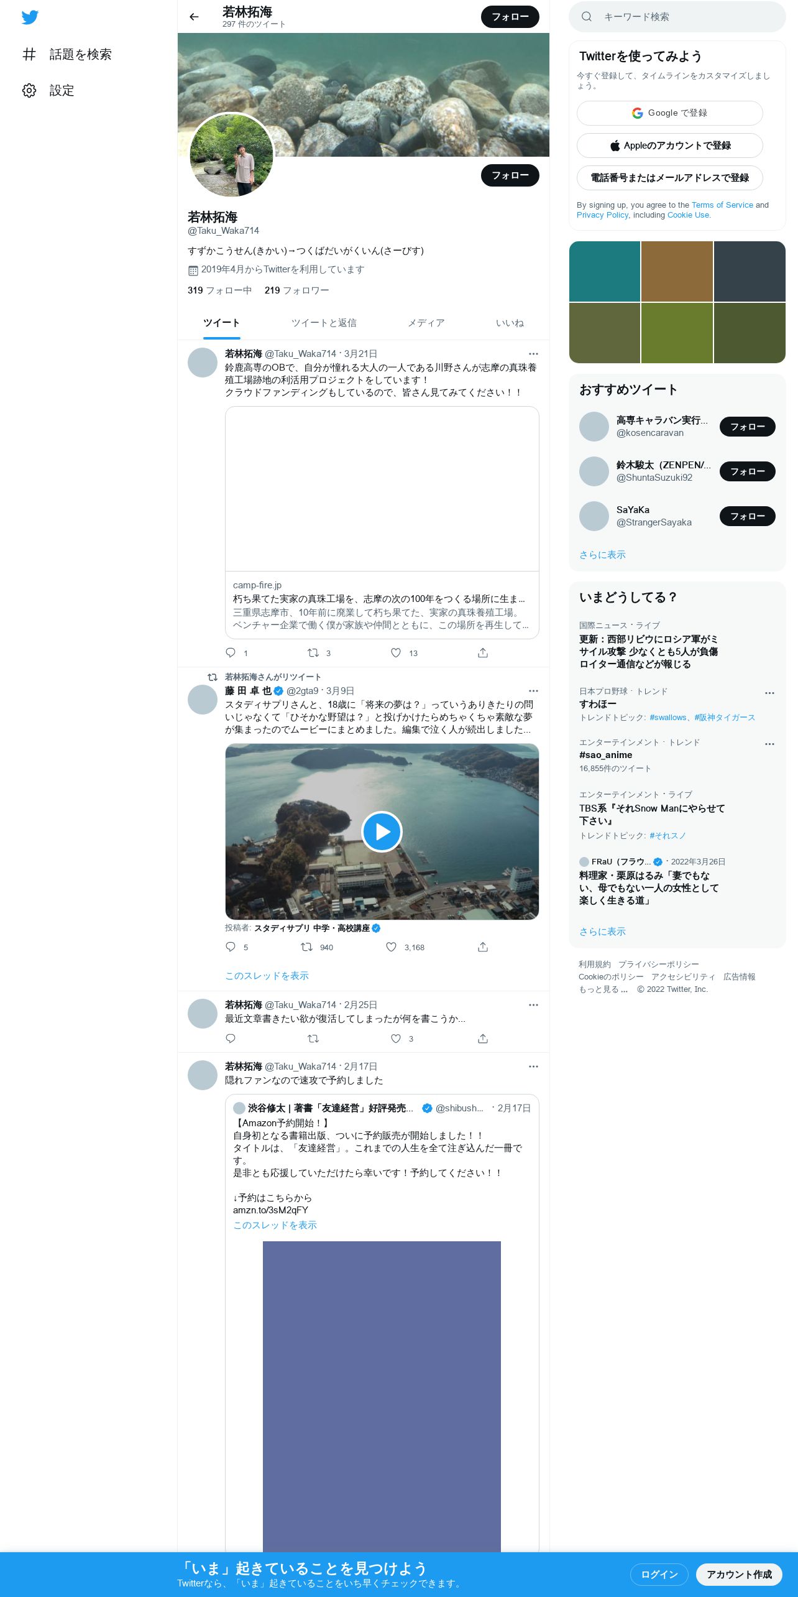Screen dimensions: 798x1597
Task: Click このスレッドを表示 under video tweet
Action: point(267,976)
